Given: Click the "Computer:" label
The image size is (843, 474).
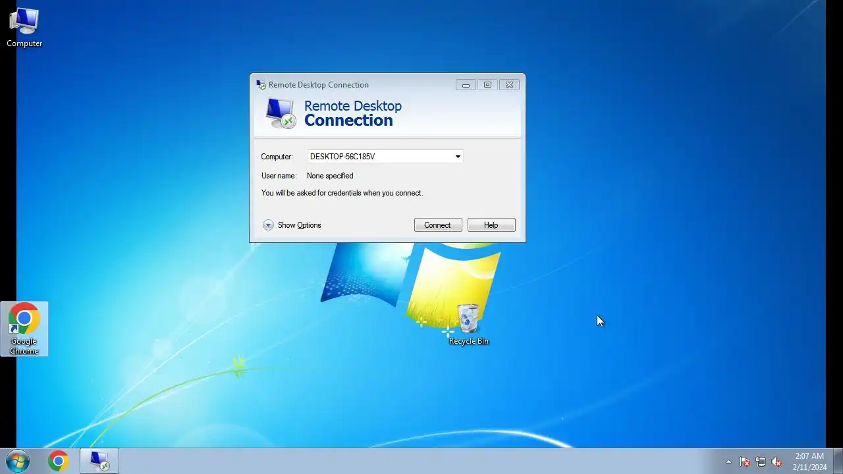Looking at the screenshot, I should pos(277,157).
